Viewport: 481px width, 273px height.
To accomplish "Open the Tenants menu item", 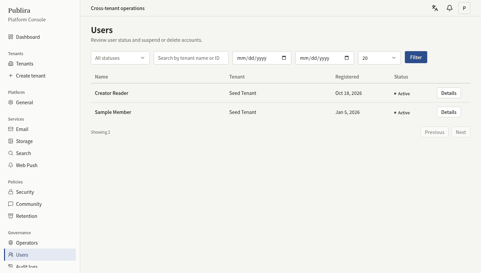I will 40,63.
